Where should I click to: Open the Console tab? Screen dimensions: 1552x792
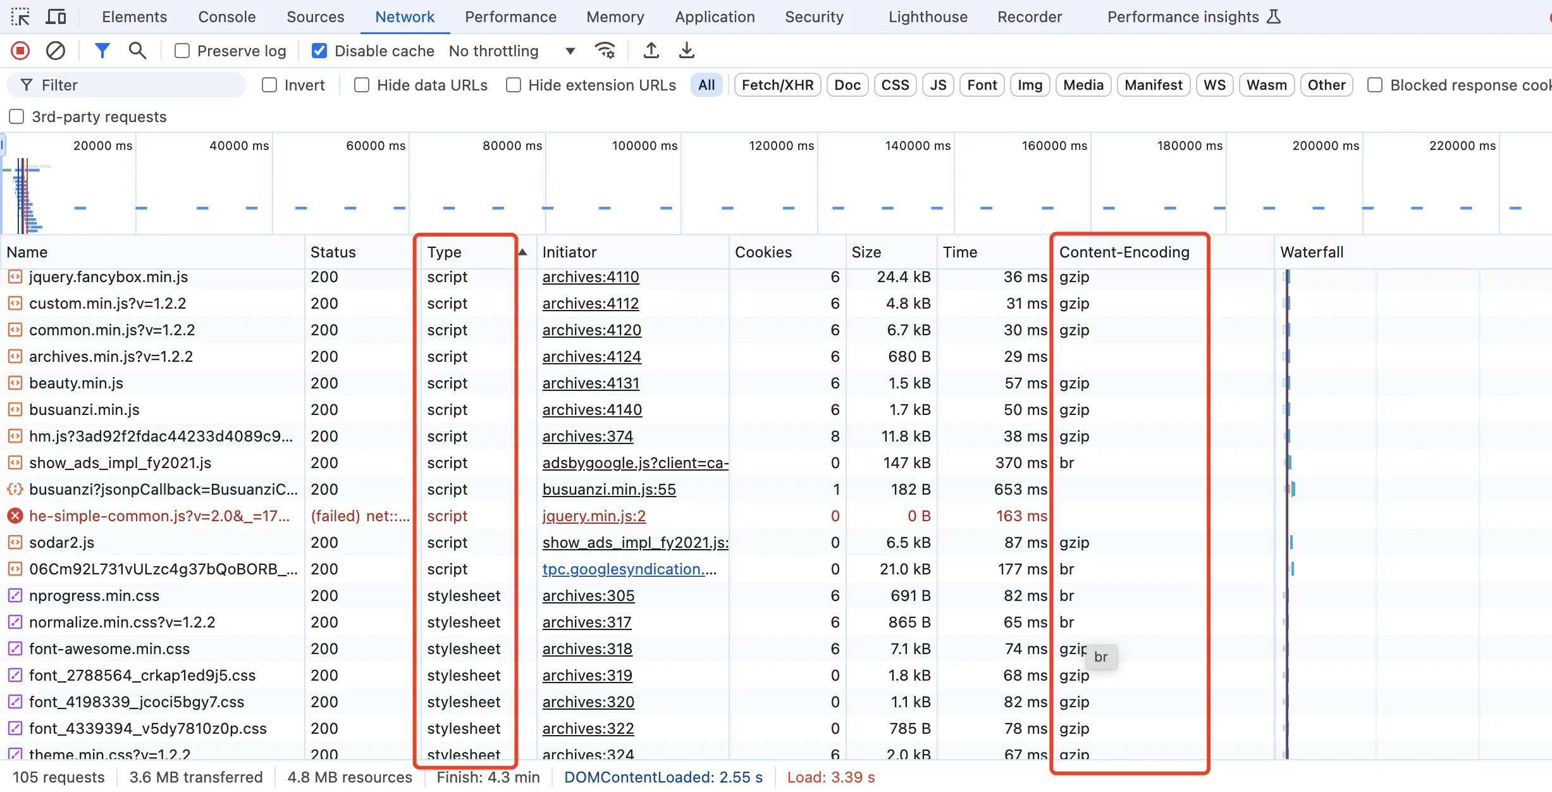(227, 17)
